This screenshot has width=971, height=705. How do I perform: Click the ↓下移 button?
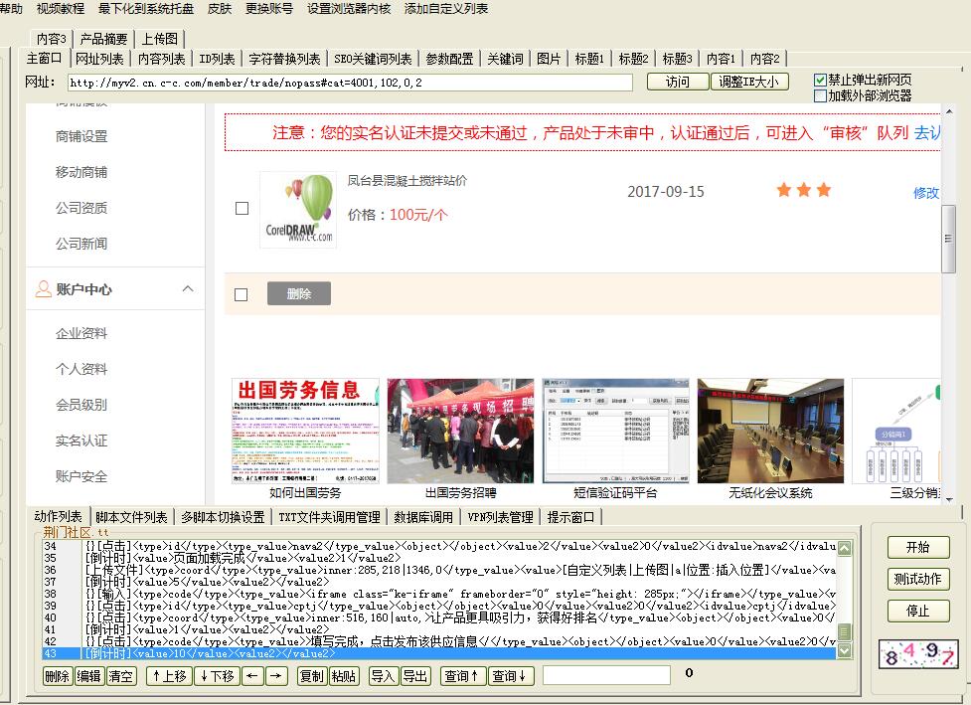tap(216, 676)
